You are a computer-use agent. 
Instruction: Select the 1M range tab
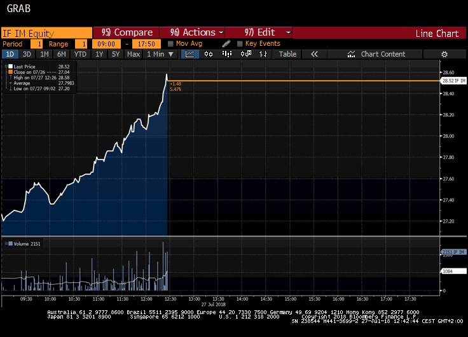[x=44, y=54]
